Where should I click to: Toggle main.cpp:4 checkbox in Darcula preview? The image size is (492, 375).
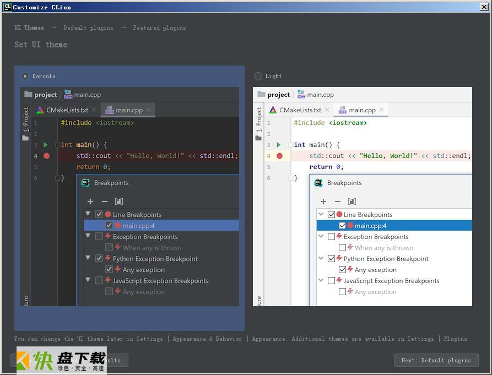[109, 225]
